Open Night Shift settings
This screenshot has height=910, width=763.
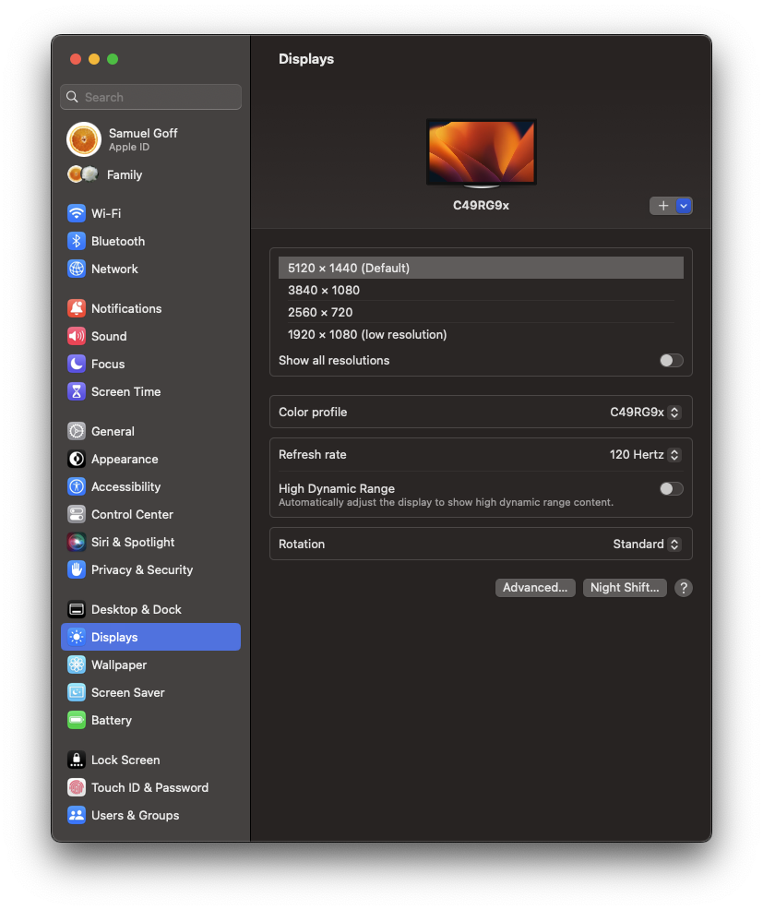pos(624,587)
